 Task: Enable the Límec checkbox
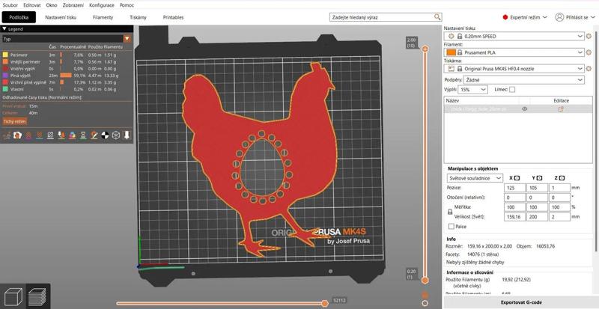coord(512,89)
